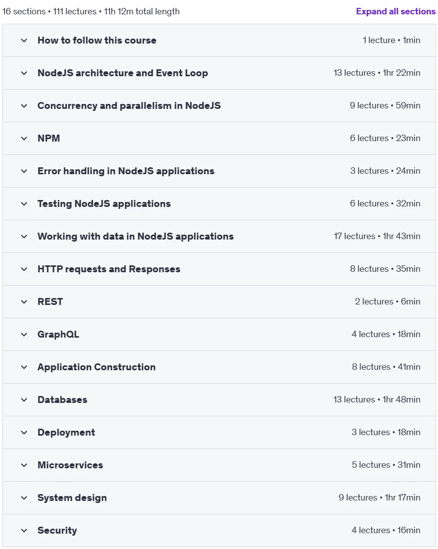The image size is (438, 549).
Task: Click the 9 lectures 1hr 17min label
Action: (380, 498)
